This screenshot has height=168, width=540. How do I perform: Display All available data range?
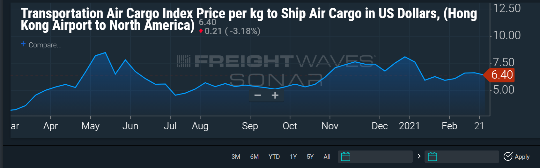[327, 157]
